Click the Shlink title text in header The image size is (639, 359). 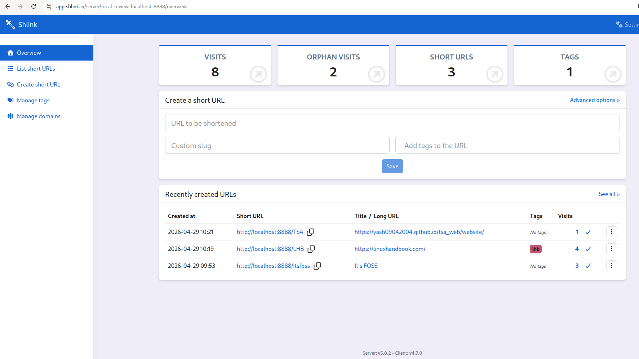pos(28,25)
